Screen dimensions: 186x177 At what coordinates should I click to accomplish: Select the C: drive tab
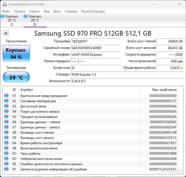point(12,20)
